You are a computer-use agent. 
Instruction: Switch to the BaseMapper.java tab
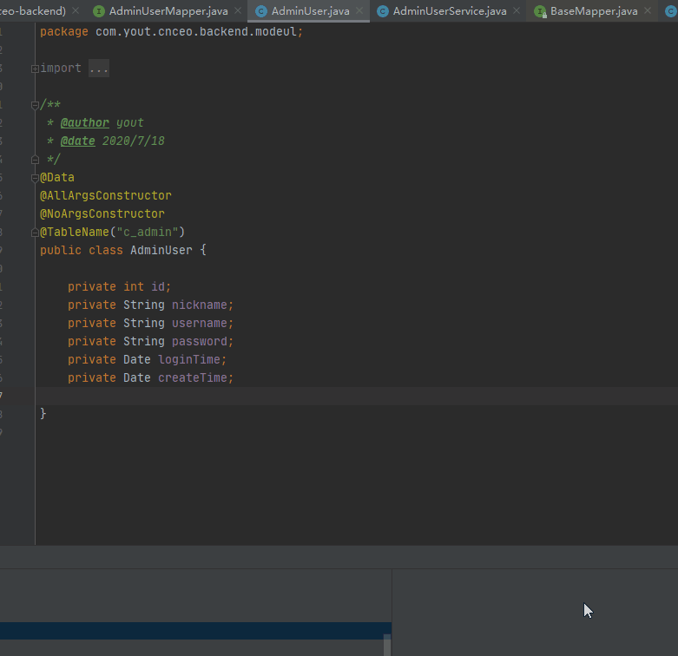pyautogui.click(x=594, y=11)
